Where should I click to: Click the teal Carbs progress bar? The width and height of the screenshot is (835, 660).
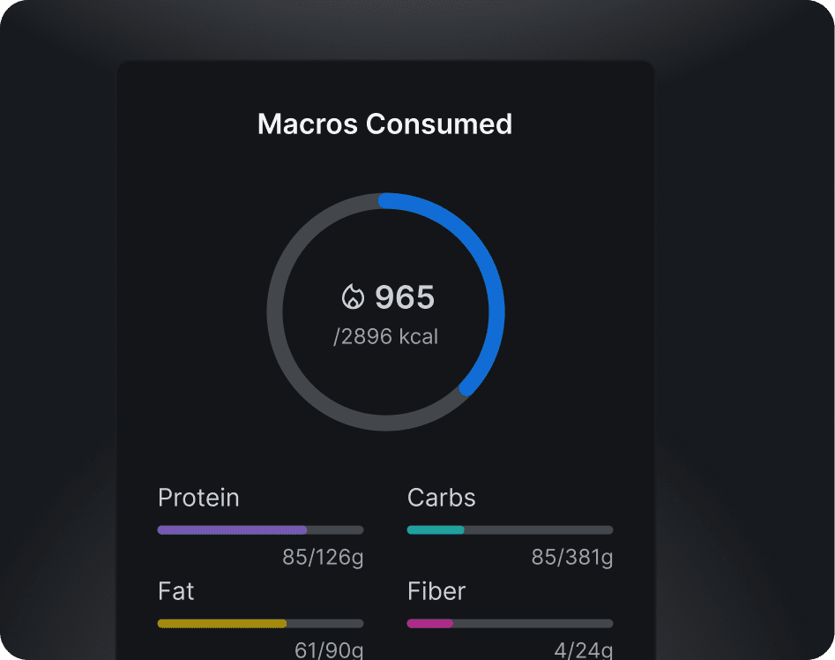click(x=436, y=530)
